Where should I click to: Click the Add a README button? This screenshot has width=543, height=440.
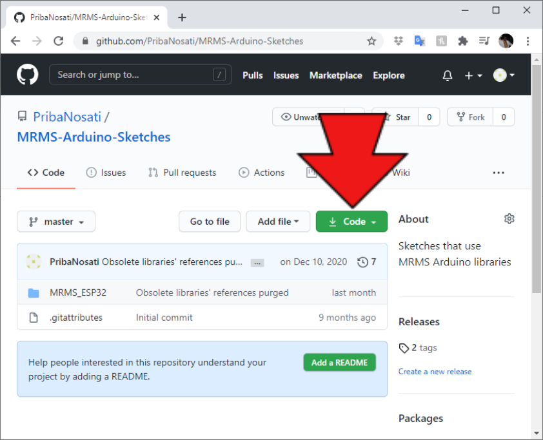point(339,363)
